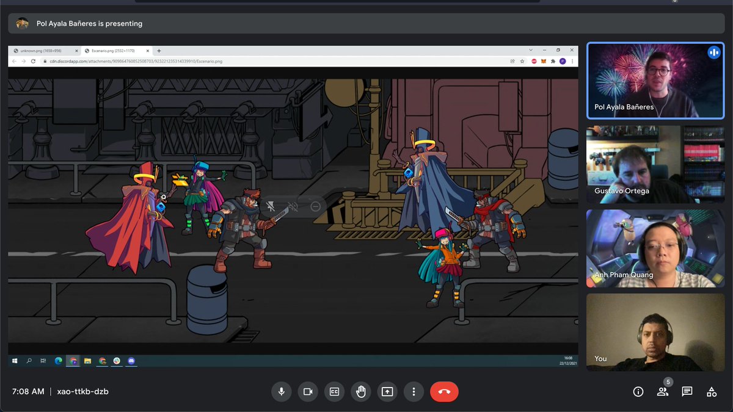Switch to the Escenario.png browser tab
This screenshot has width=733, height=412.
coord(116,51)
